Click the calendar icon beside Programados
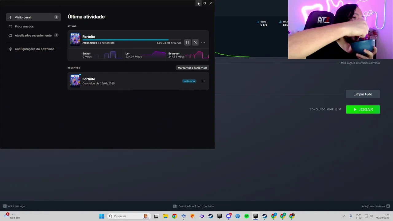Screen dimensions: 393x221 10,26
